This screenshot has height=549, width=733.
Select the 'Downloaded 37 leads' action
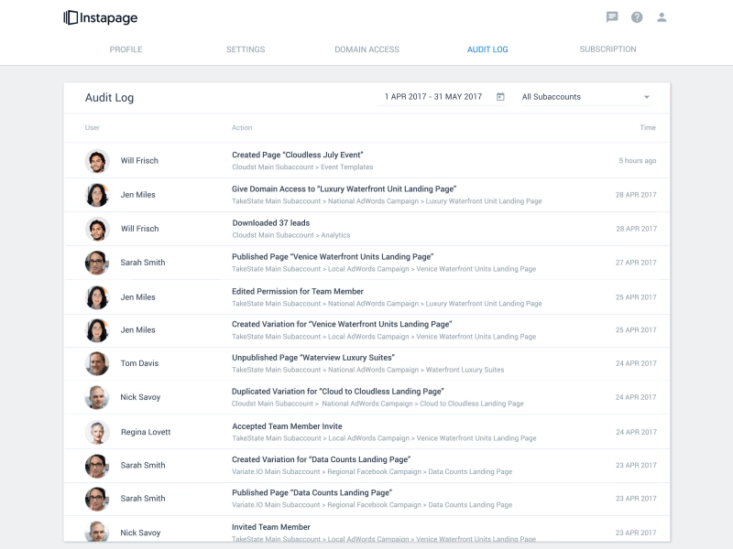[x=270, y=223]
